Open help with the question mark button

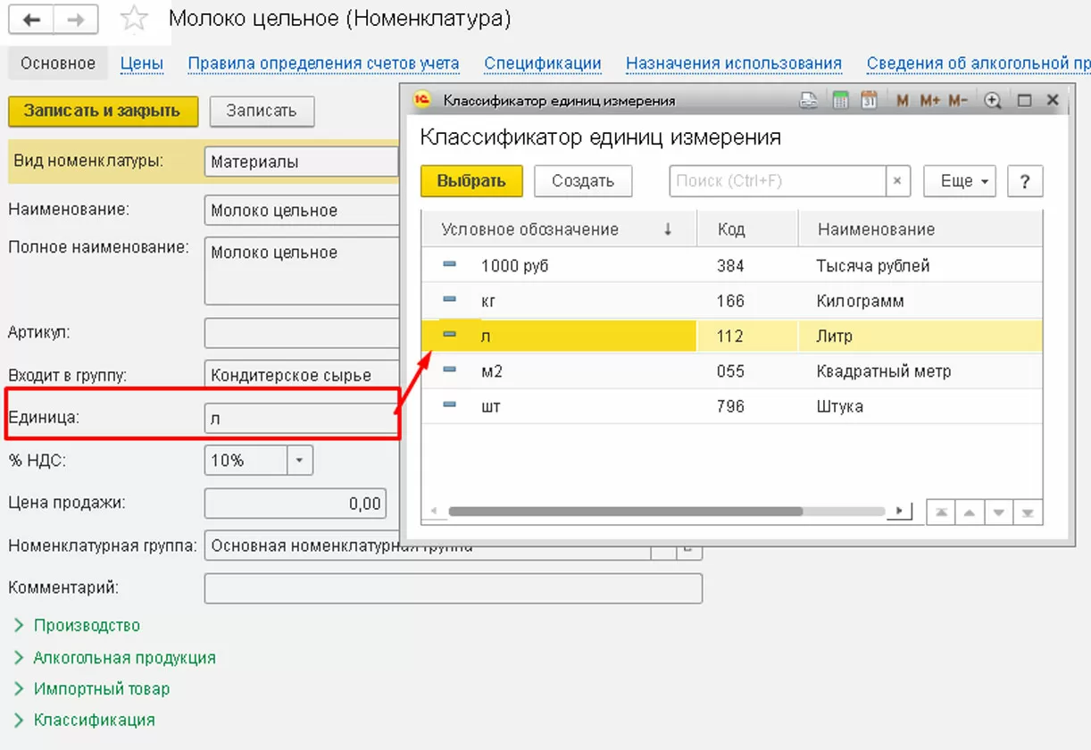click(x=1025, y=181)
